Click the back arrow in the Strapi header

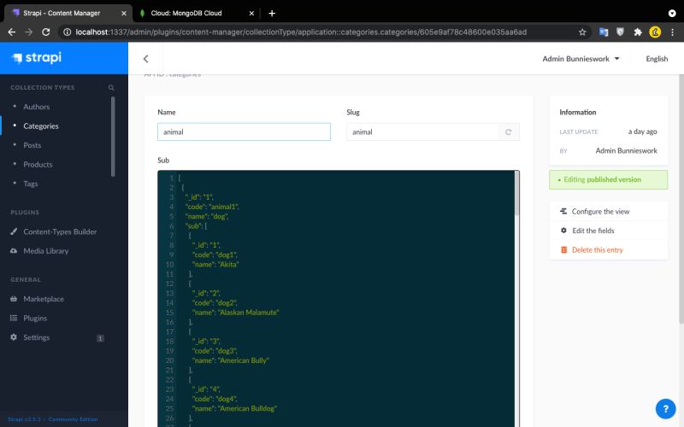point(145,59)
